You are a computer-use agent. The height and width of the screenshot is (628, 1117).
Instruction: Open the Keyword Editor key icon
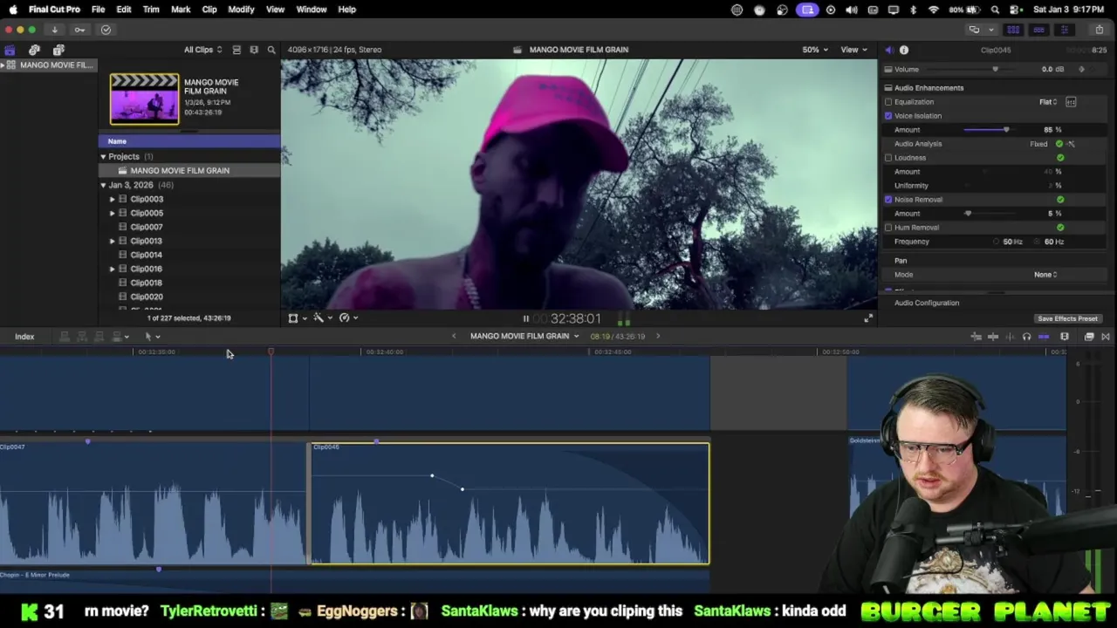click(x=79, y=30)
